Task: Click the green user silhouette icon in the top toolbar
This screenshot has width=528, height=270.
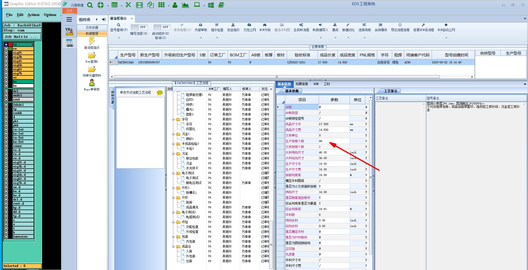Action: tap(175, 5)
